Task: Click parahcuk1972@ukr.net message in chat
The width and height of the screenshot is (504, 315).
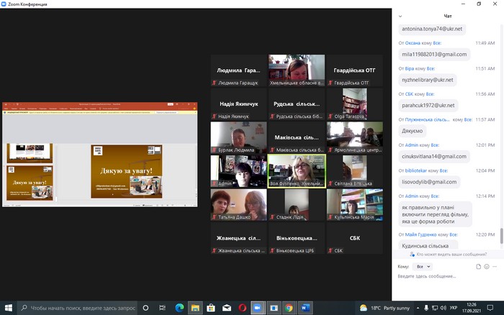Action: pyautogui.click(x=428, y=105)
